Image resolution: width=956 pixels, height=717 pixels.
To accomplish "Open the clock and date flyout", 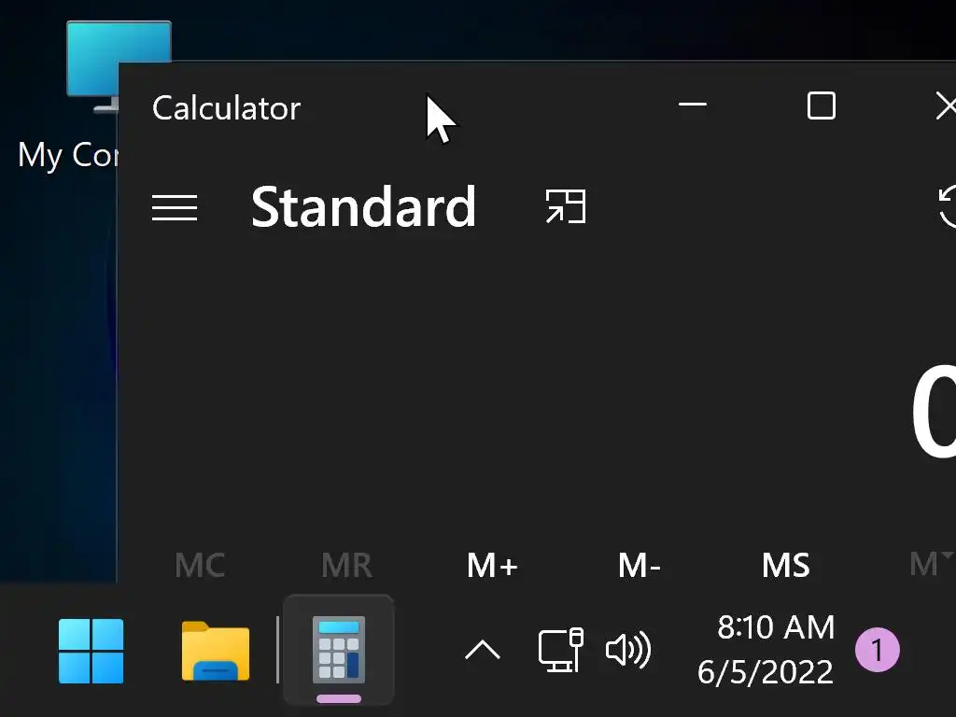I will tap(766, 650).
